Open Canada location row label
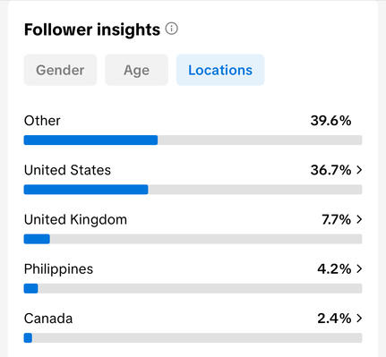Viewport: 386px width, 357px height. [x=48, y=319]
